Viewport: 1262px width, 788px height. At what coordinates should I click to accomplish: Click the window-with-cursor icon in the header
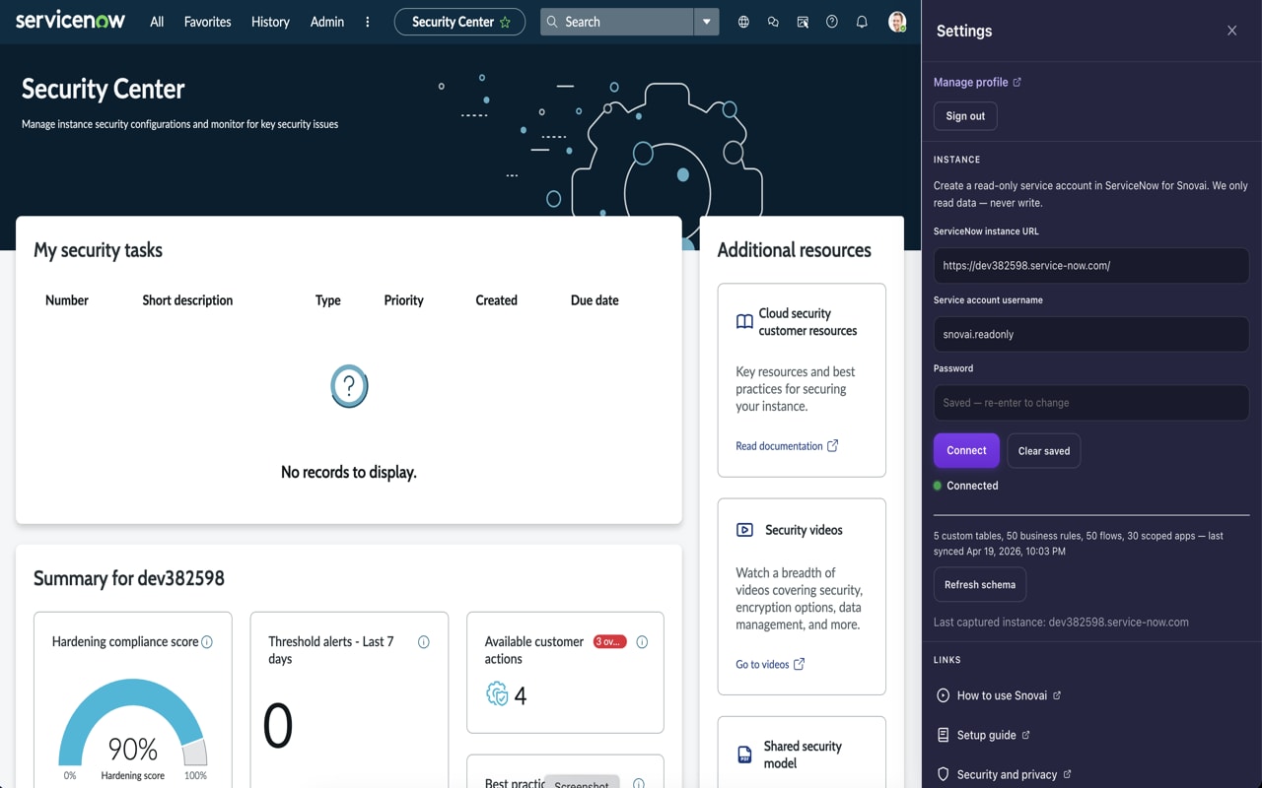[x=803, y=22]
